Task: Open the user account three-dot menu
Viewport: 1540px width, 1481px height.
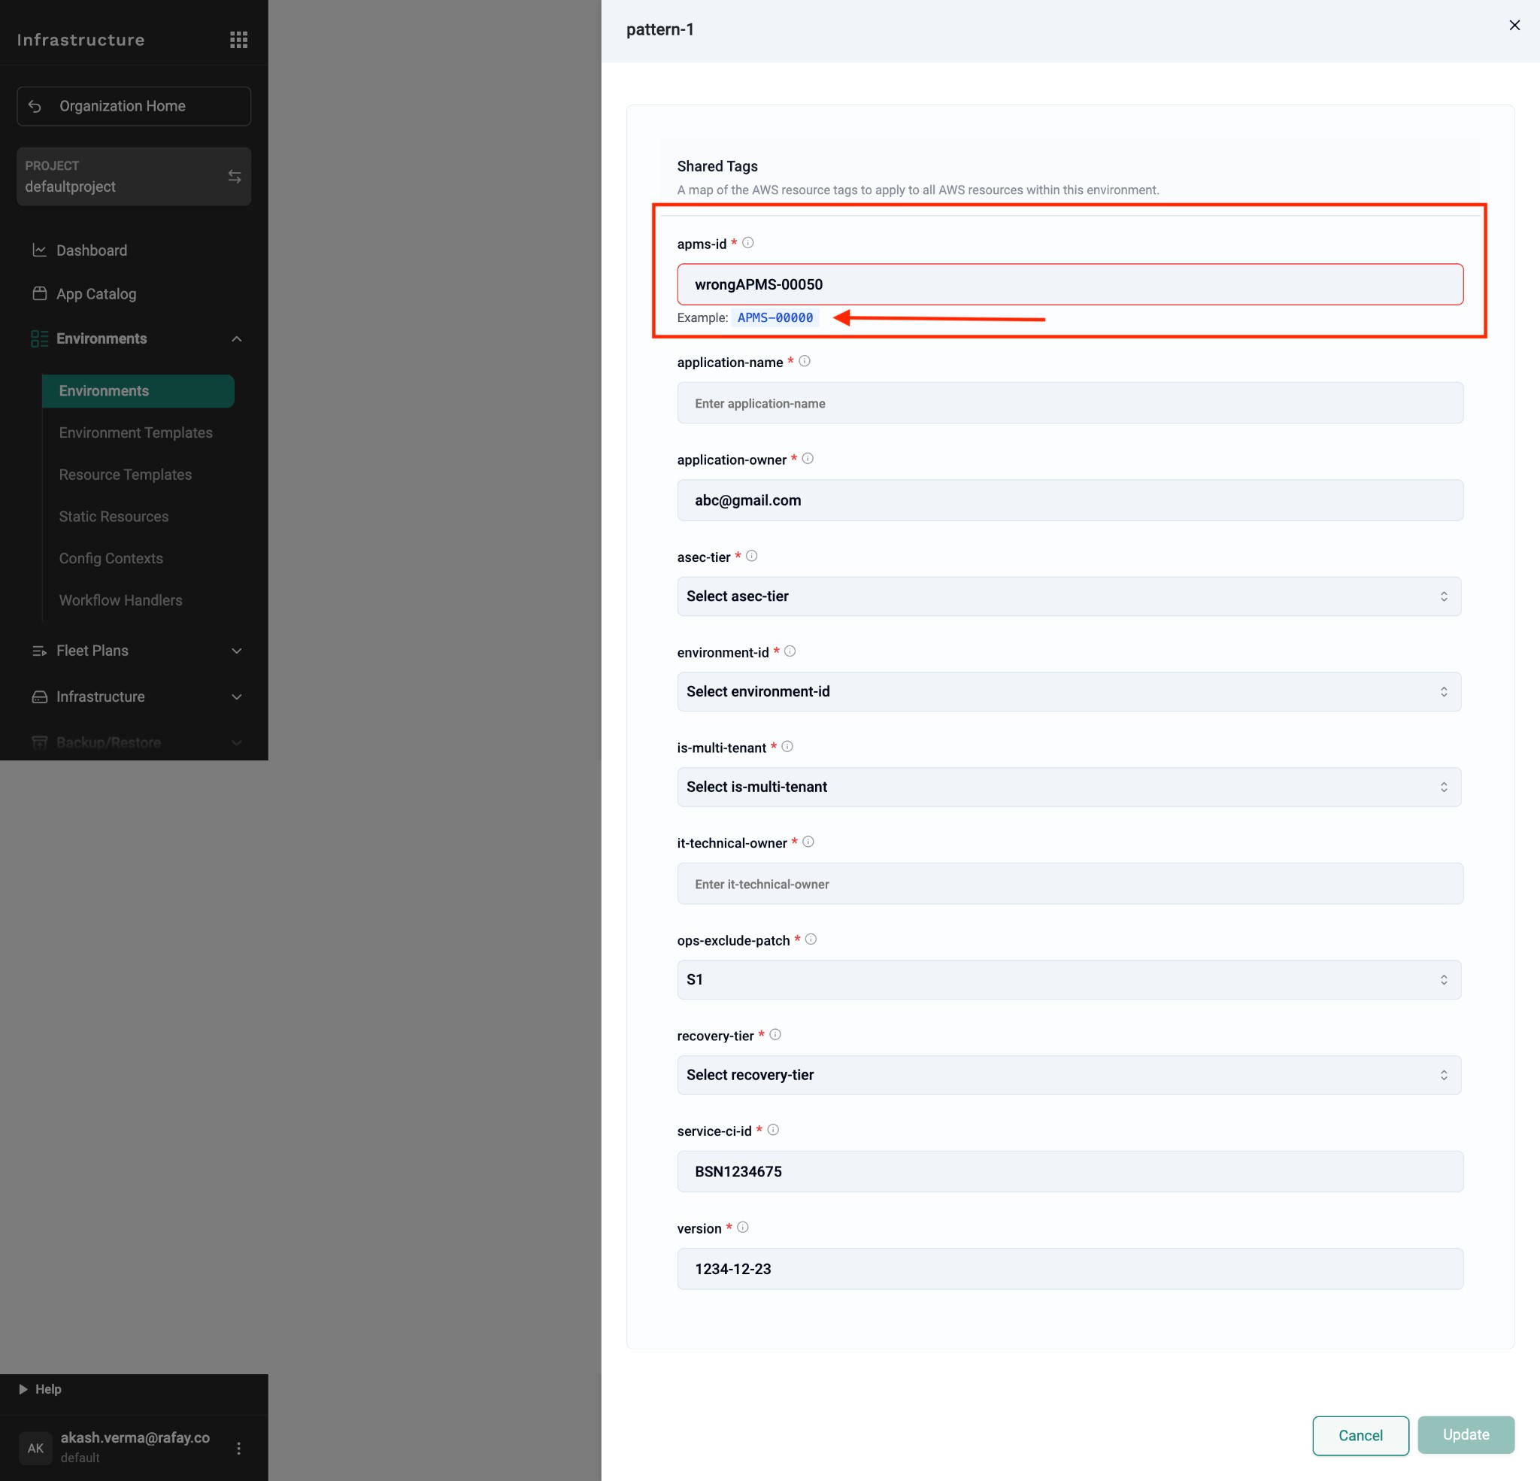Action: 239,1447
